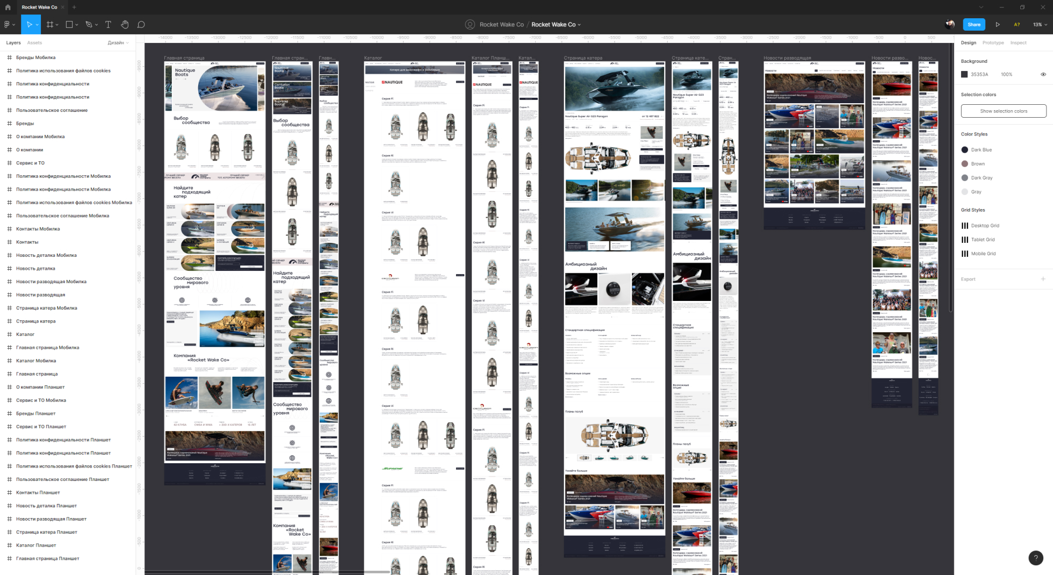
Task: Click Show selection colors button
Action: tap(1003, 111)
